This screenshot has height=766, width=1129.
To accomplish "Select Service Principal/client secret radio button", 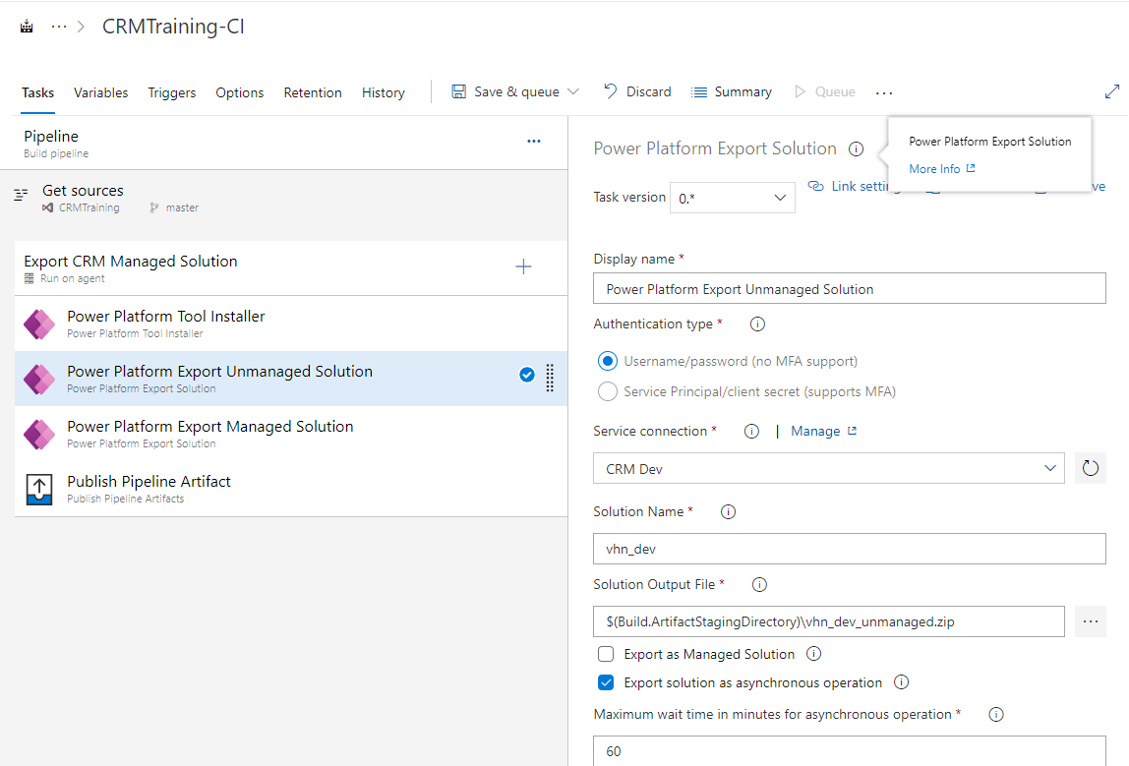I will coord(608,391).
